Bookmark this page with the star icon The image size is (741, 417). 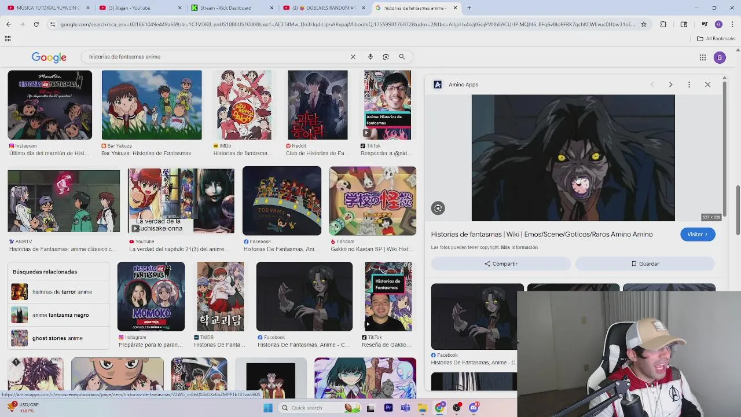(x=643, y=24)
